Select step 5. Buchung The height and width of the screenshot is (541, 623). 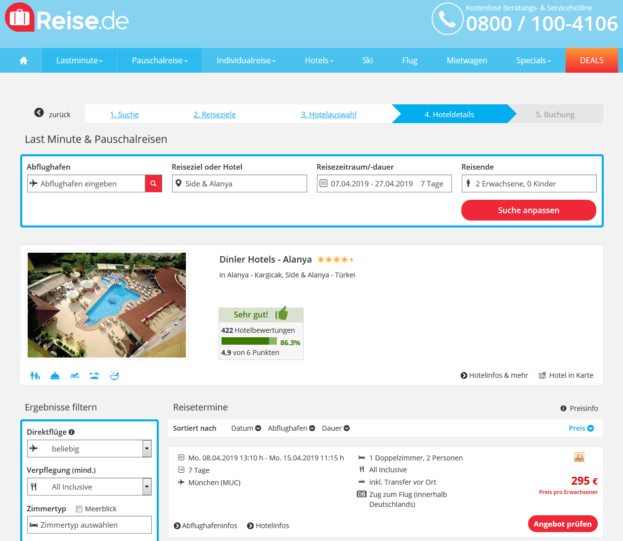[555, 114]
